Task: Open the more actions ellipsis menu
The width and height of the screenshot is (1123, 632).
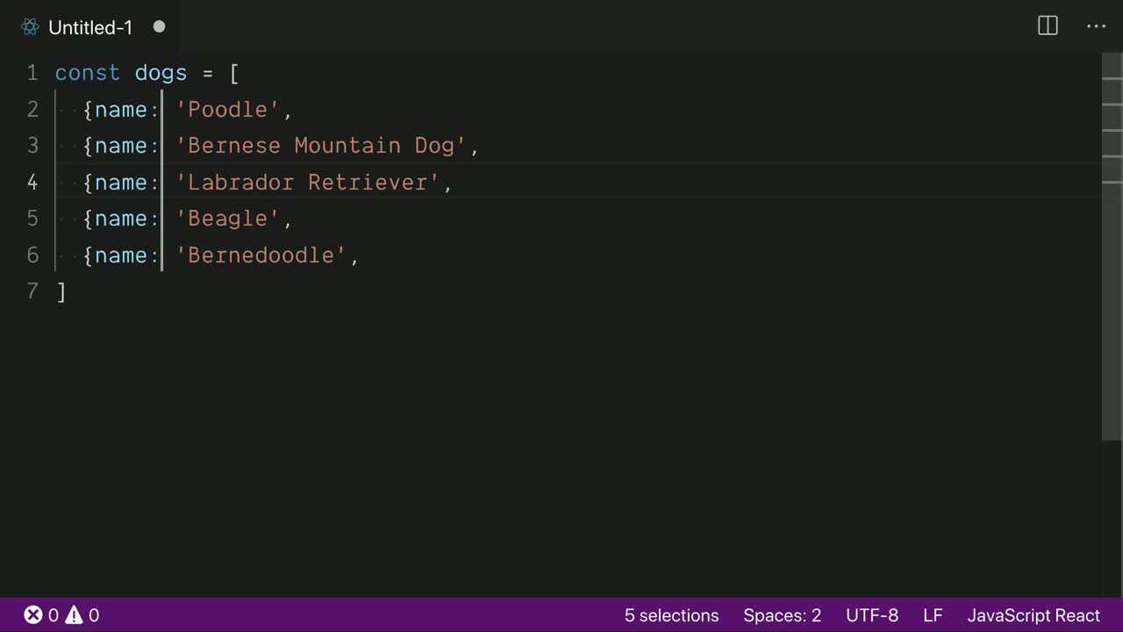Action: point(1096,26)
